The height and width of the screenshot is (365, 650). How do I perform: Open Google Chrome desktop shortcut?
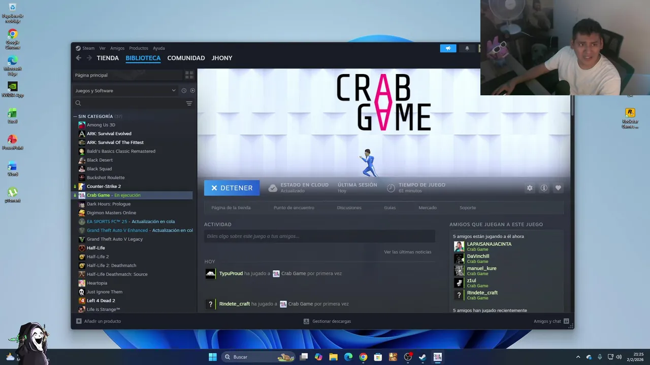coord(12,39)
